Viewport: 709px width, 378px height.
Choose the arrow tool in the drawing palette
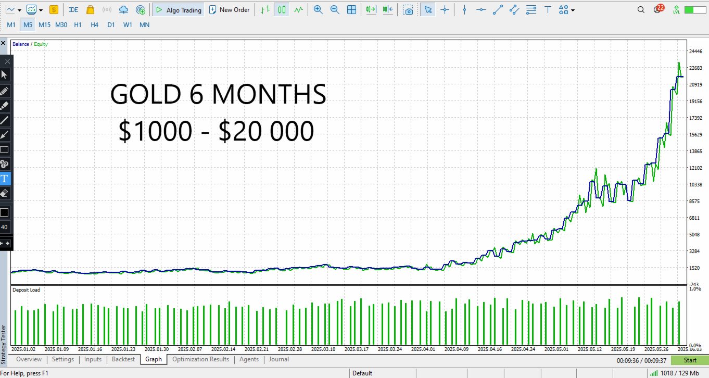[x=4, y=134]
